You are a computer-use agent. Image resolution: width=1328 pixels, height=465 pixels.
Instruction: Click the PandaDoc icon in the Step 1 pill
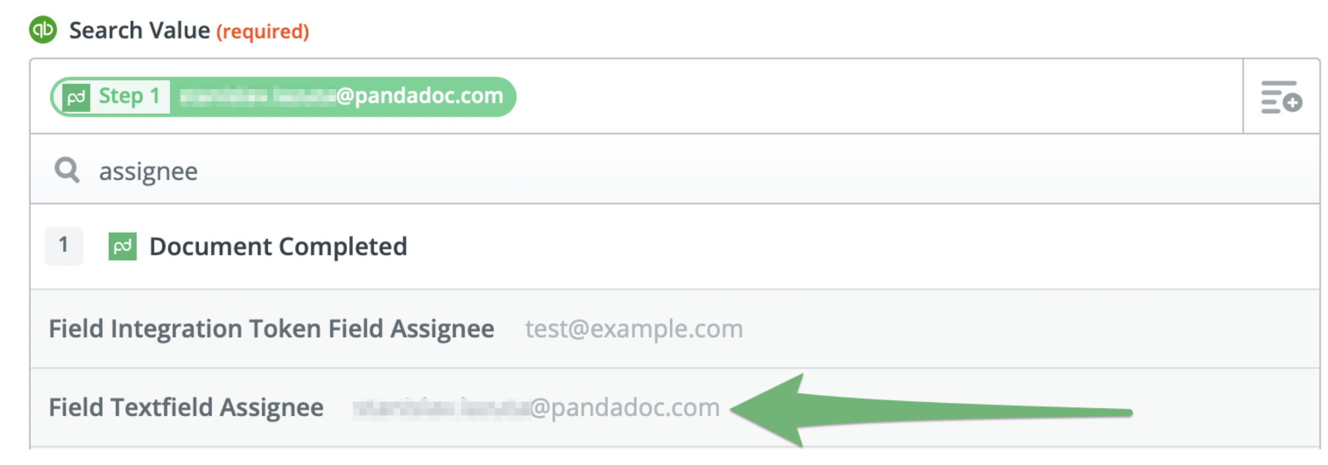tap(76, 97)
